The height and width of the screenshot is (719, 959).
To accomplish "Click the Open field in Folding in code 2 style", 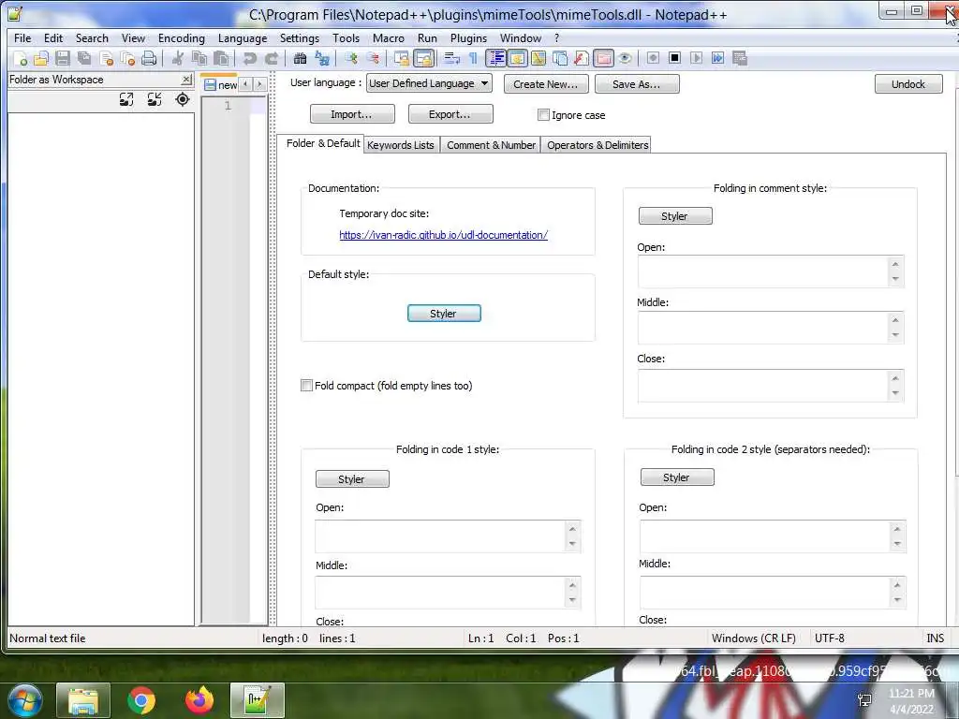I will pos(773,536).
